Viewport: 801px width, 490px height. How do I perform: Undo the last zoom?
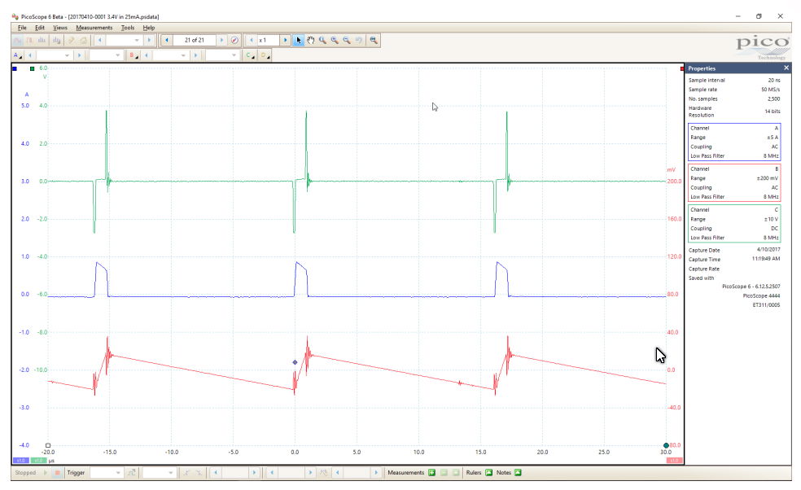(x=359, y=41)
